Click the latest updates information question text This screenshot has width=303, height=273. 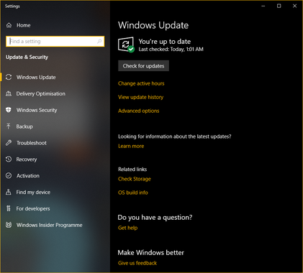coord(175,136)
